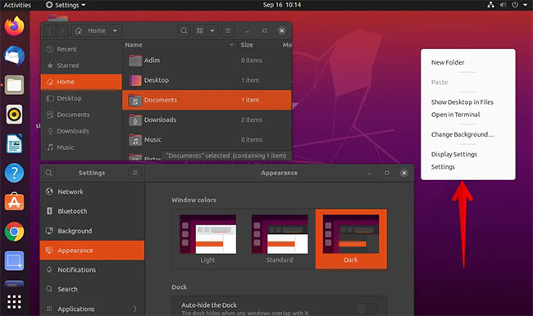533x316 pixels.
Task: Select the Music folder in file list
Action: point(207,139)
